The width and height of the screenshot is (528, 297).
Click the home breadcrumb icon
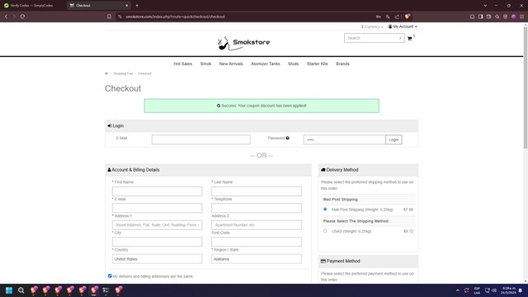click(x=106, y=73)
